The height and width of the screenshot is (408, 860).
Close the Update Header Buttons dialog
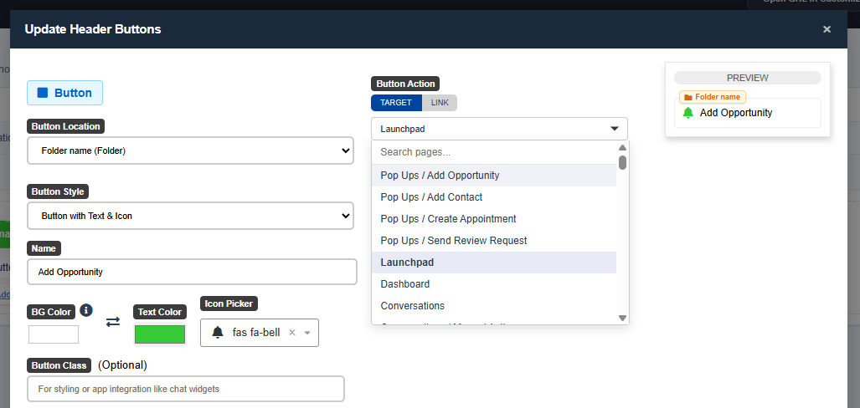(827, 29)
